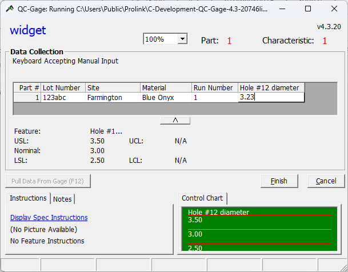Minimize the QC-Gage window
Image resolution: width=348 pixels, height=272 pixels.
[x=282, y=9]
